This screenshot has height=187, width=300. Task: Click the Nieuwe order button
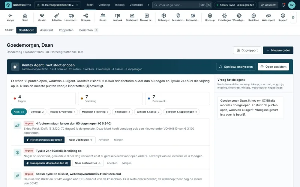coord(278,50)
